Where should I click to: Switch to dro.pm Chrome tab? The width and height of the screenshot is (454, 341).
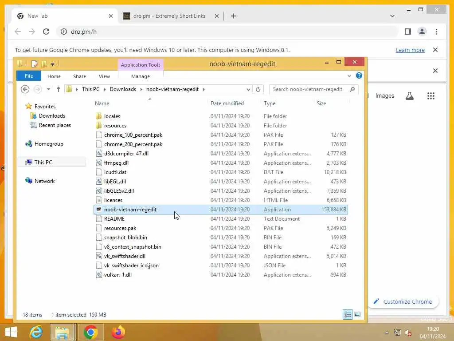click(x=171, y=16)
